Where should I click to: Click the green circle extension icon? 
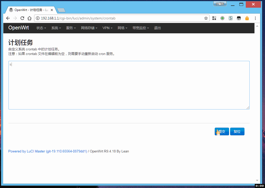pyautogui.click(x=222, y=18)
